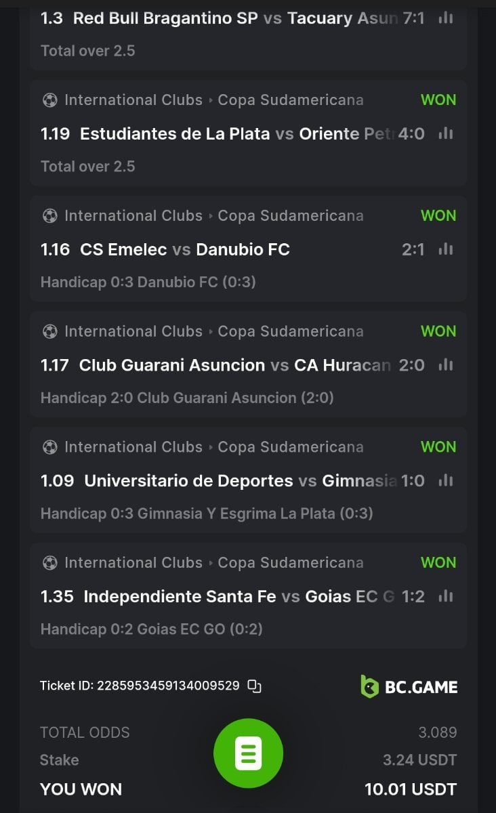Click the BC.GAME logo
This screenshot has width=496, height=813.
[x=409, y=686]
